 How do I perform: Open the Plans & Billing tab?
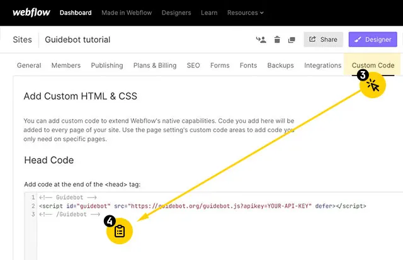155,65
